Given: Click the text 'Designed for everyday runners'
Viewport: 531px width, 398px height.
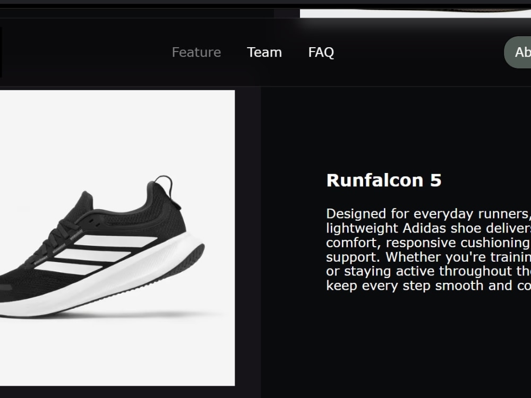Looking at the screenshot, I should point(427,214).
